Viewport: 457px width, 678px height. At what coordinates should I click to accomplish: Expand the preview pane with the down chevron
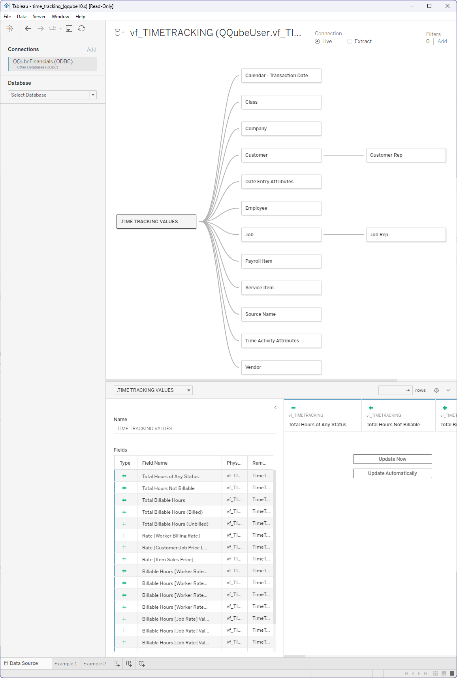[x=448, y=390]
